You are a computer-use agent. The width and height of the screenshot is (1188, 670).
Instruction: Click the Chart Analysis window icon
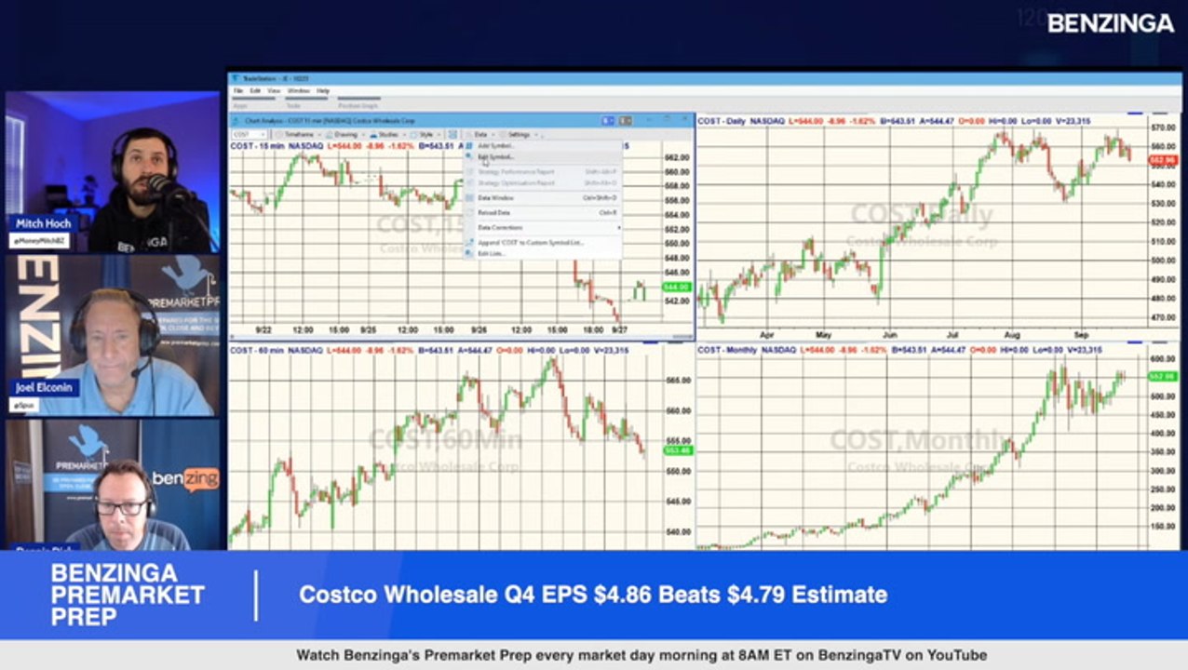coord(237,121)
